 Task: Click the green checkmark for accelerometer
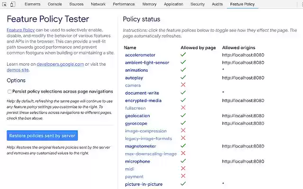click(183, 55)
